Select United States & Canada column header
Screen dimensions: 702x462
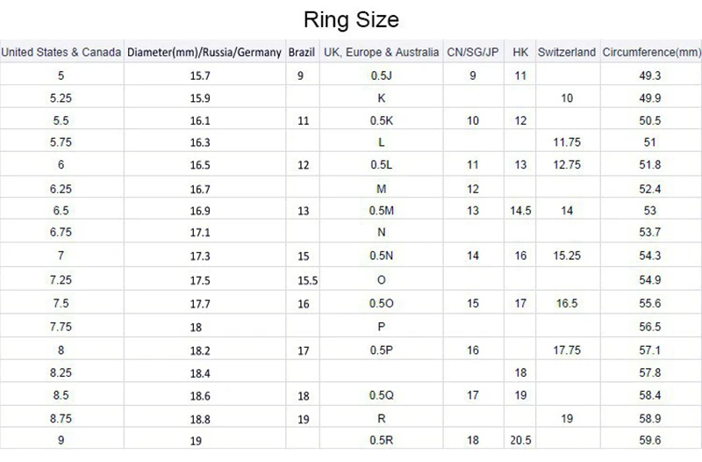[x=61, y=53]
